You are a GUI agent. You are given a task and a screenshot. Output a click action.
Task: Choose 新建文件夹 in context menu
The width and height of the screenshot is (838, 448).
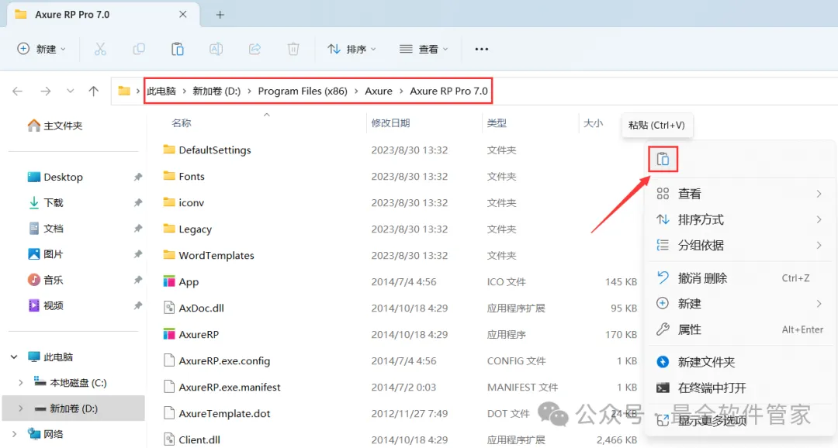click(740, 362)
